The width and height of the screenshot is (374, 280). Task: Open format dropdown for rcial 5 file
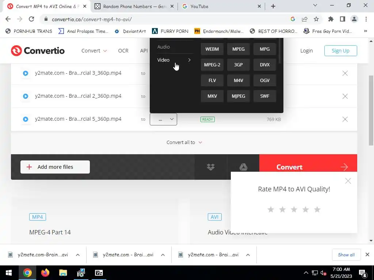[x=163, y=119]
